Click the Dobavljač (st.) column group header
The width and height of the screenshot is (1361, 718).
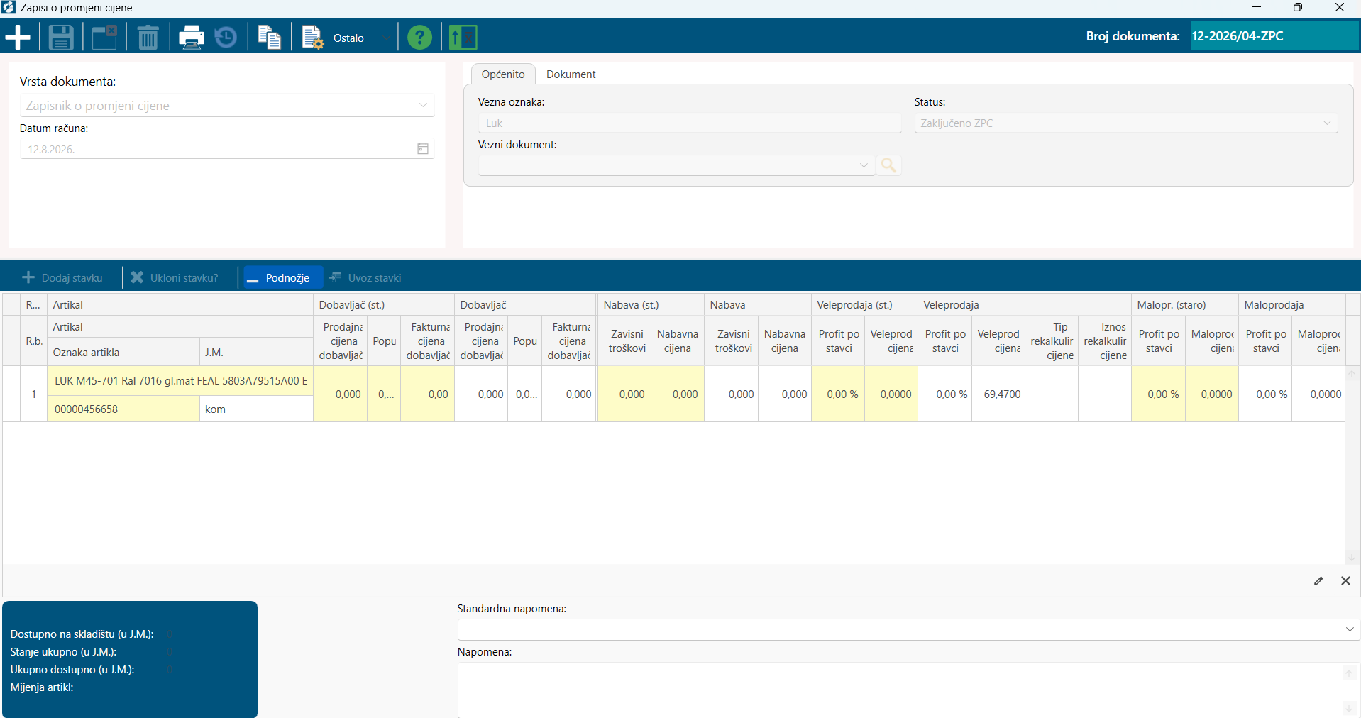point(384,305)
